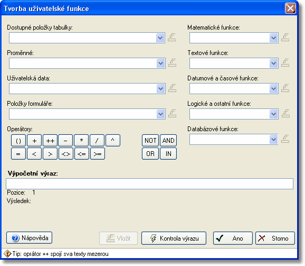Insert the not-equal <> operator
This screenshot has width=305, height=266.
point(66,154)
